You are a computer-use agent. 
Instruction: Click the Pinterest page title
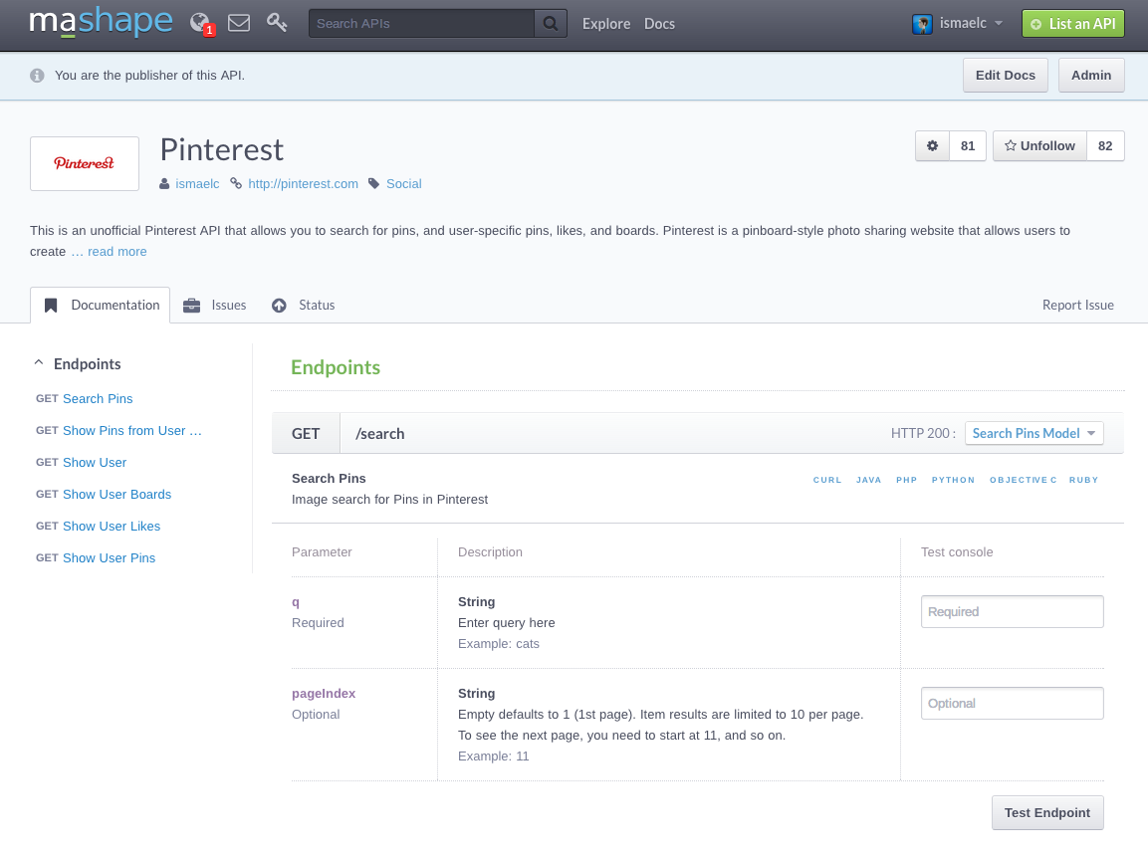(x=222, y=150)
